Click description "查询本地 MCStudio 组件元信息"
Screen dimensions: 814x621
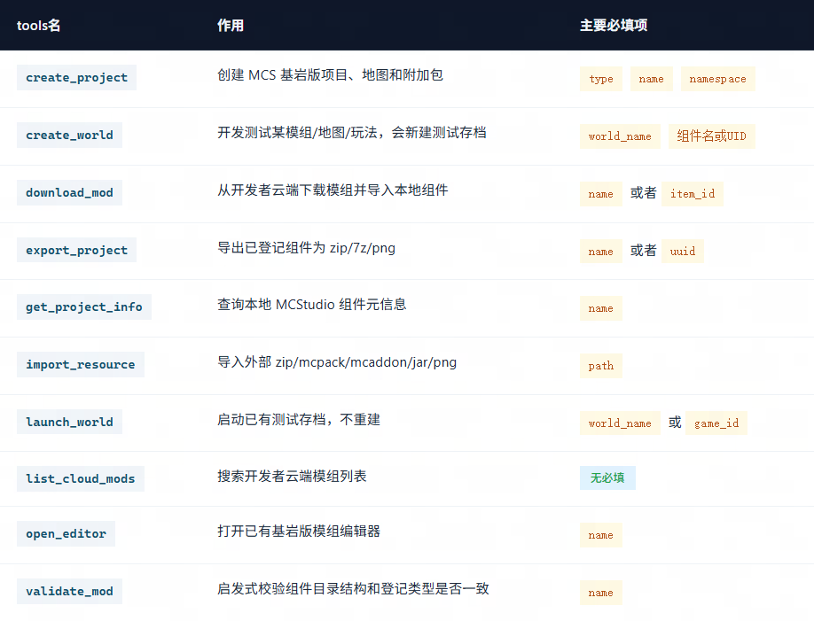click(311, 305)
